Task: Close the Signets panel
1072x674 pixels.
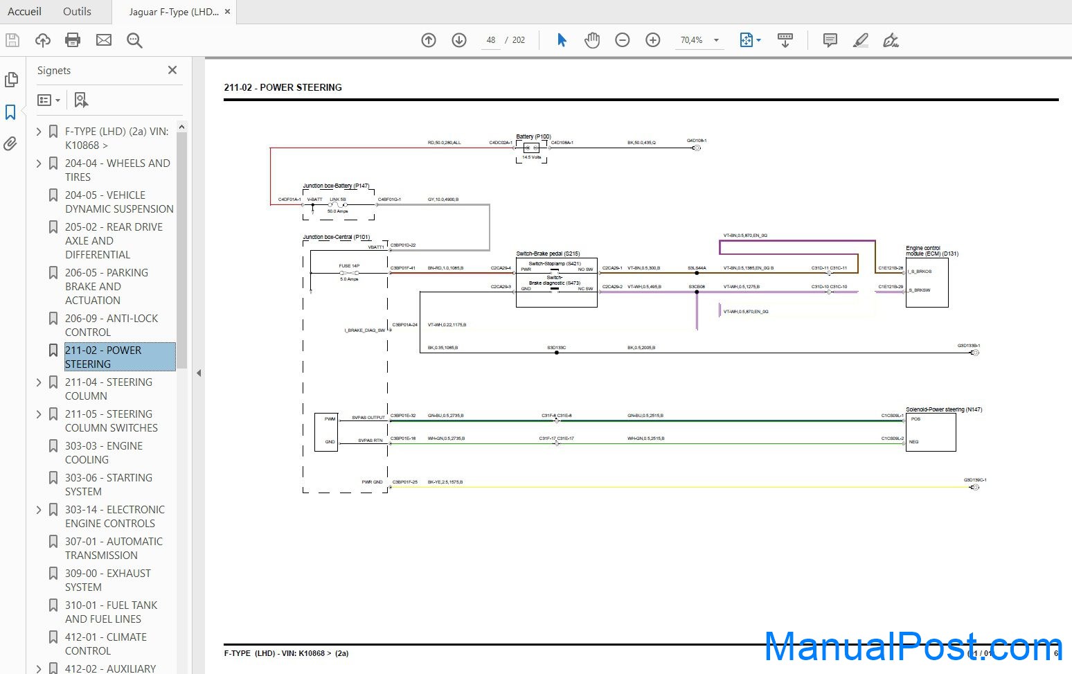Action: pos(172,70)
